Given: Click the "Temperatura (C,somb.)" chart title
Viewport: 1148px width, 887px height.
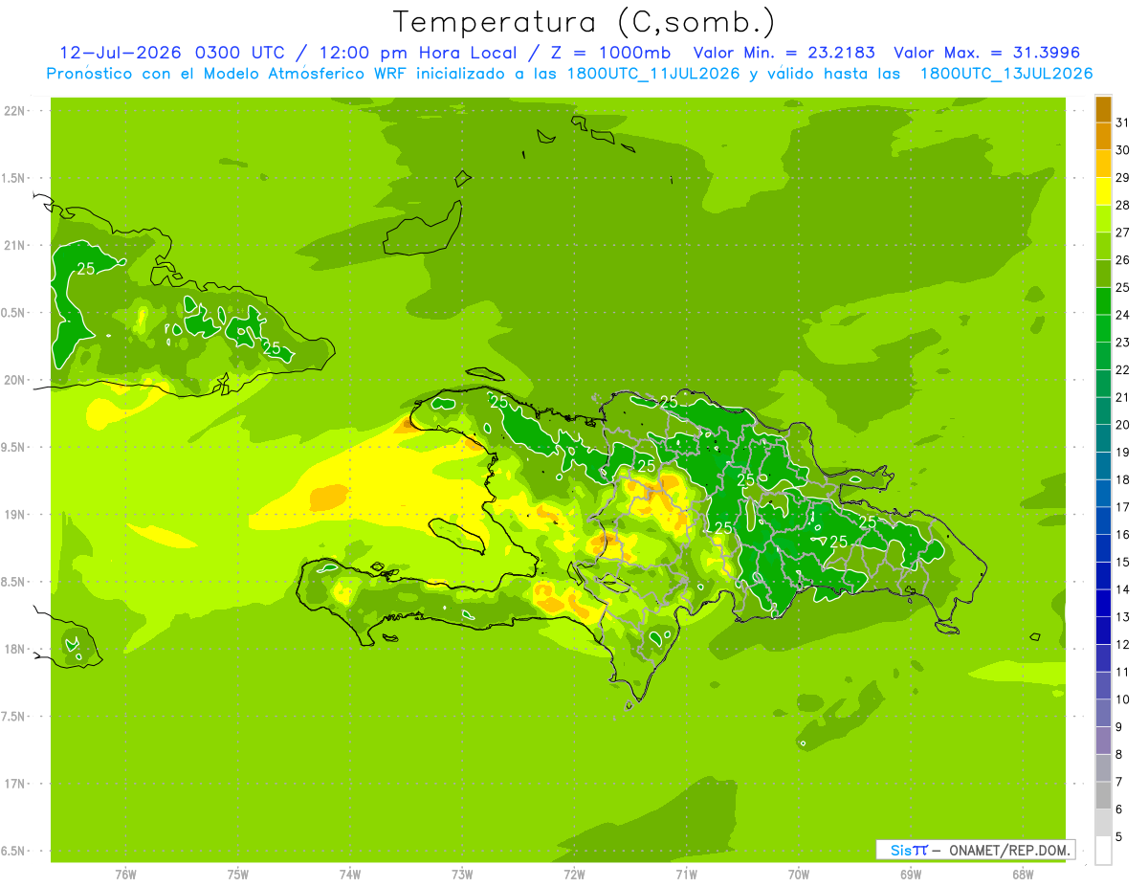Looking at the screenshot, I should coord(584,22).
